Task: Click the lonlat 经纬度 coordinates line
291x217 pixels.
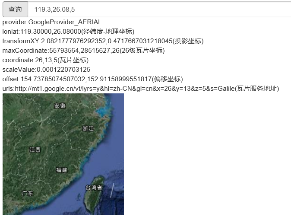Action: coord(68,32)
